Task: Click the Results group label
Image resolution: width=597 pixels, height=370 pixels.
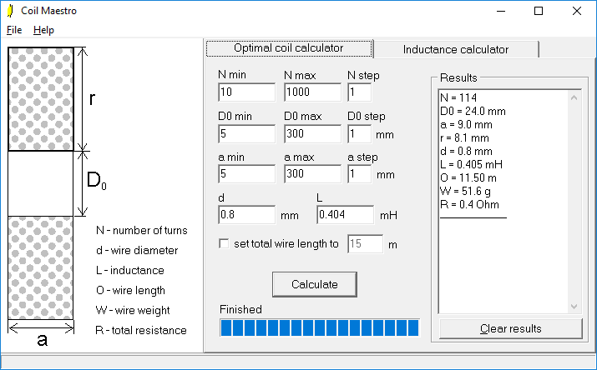Action: [458, 77]
